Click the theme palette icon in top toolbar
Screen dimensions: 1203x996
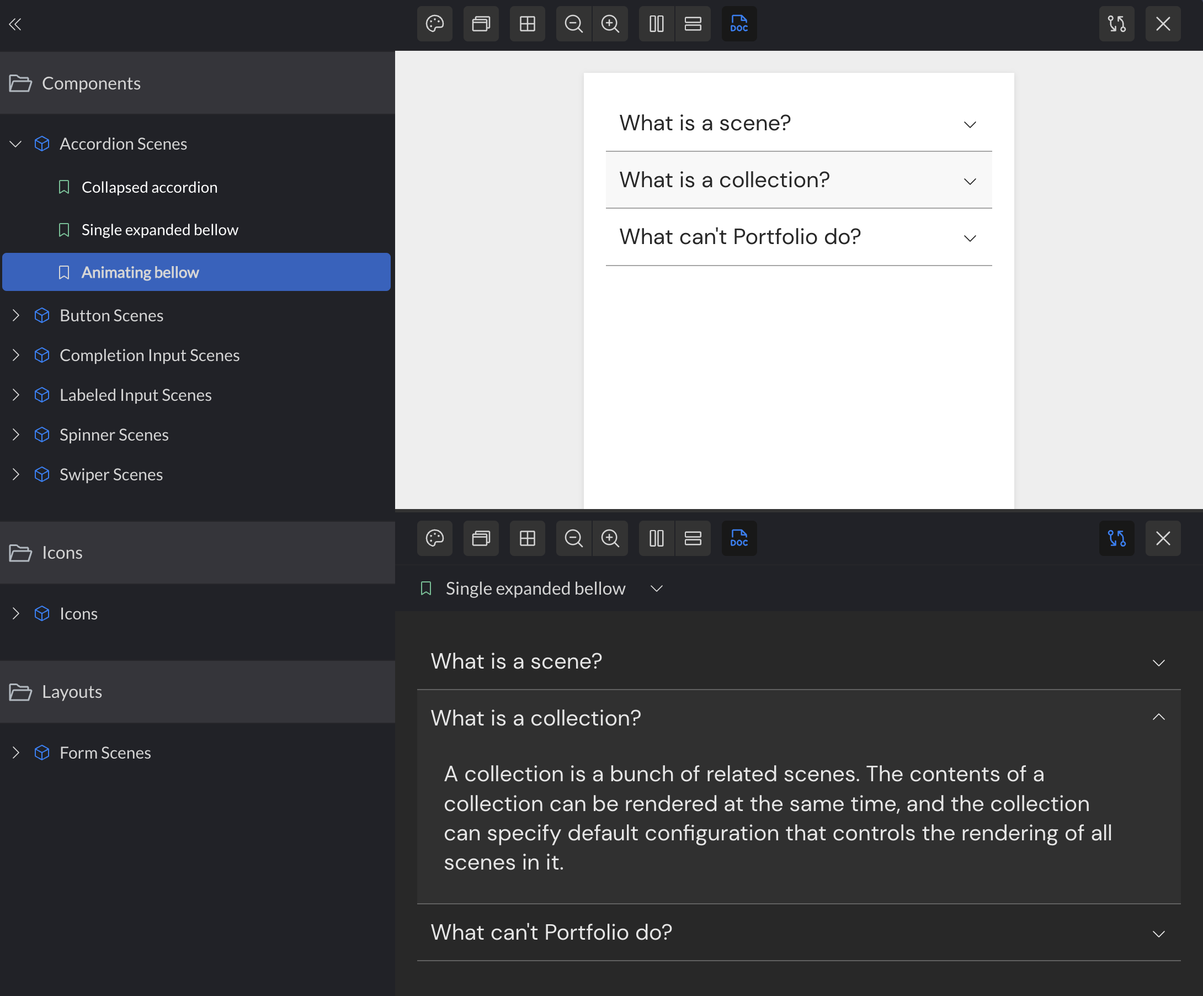[x=435, y=24]
